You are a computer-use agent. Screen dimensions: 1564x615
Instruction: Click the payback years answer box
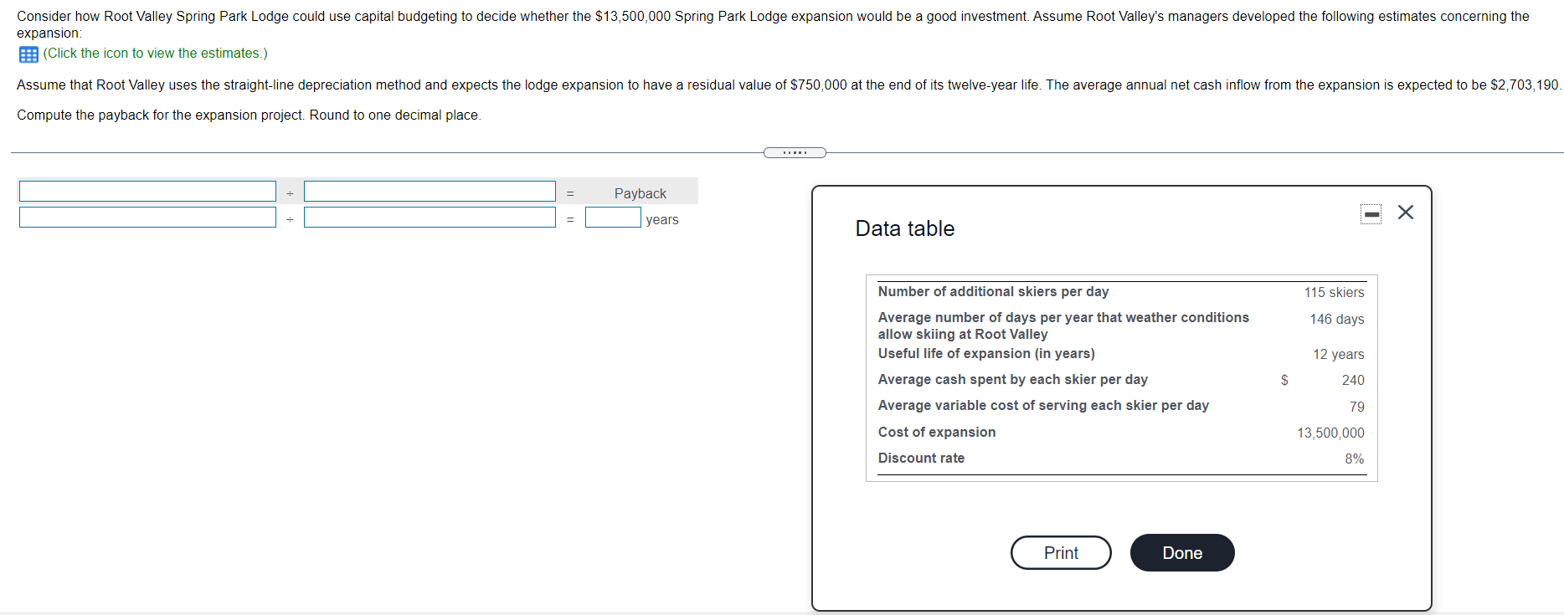(613, 218)
